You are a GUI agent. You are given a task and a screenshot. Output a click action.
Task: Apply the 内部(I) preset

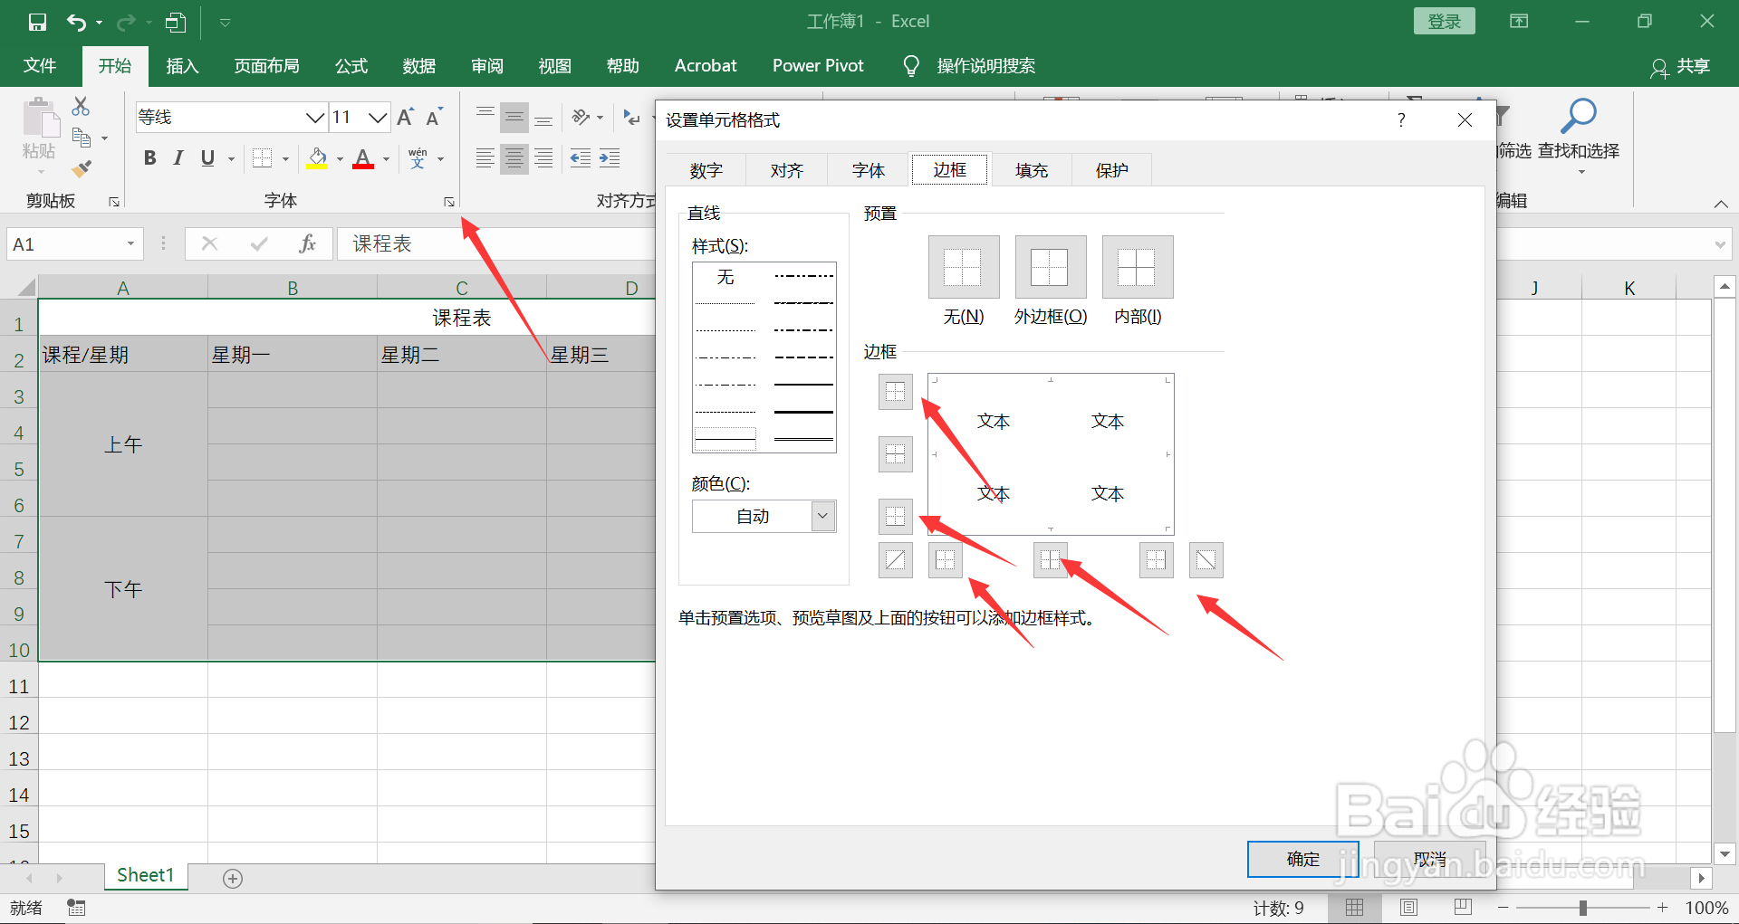(1138, 267)
